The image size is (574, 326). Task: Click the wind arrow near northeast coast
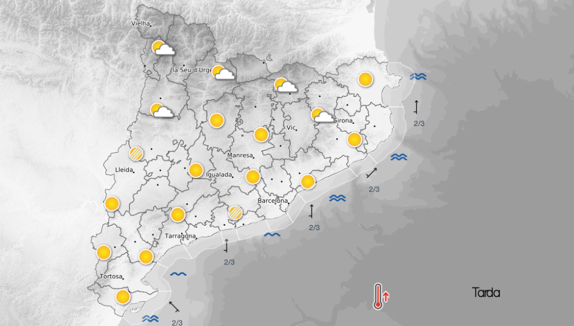click(416, 106)
